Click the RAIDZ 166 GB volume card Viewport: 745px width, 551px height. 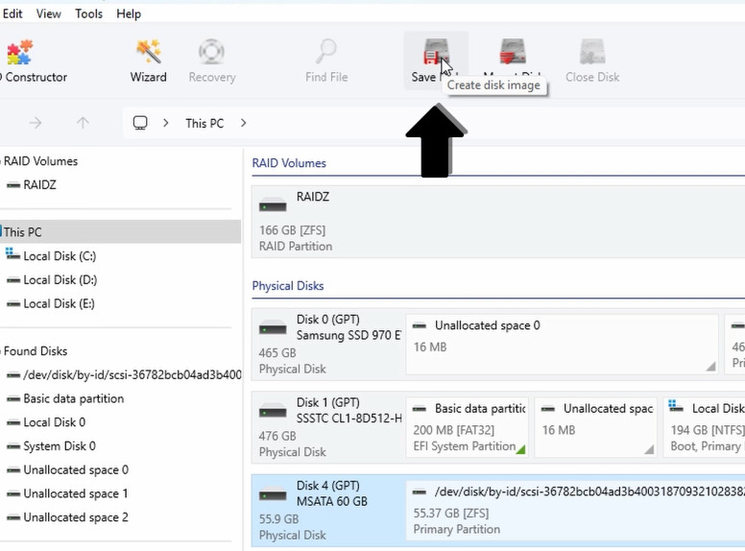click(x=498, y=222)
